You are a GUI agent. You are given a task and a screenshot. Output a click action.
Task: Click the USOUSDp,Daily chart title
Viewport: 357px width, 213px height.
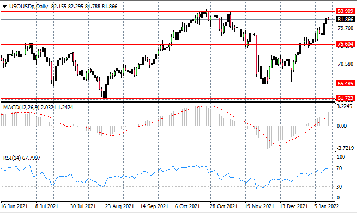29,7
